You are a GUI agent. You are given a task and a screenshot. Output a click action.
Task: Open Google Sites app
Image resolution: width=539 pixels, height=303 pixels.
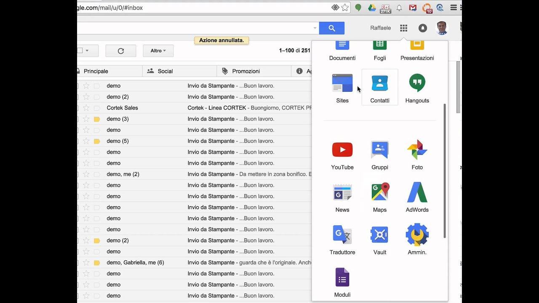tap(342, 88)
